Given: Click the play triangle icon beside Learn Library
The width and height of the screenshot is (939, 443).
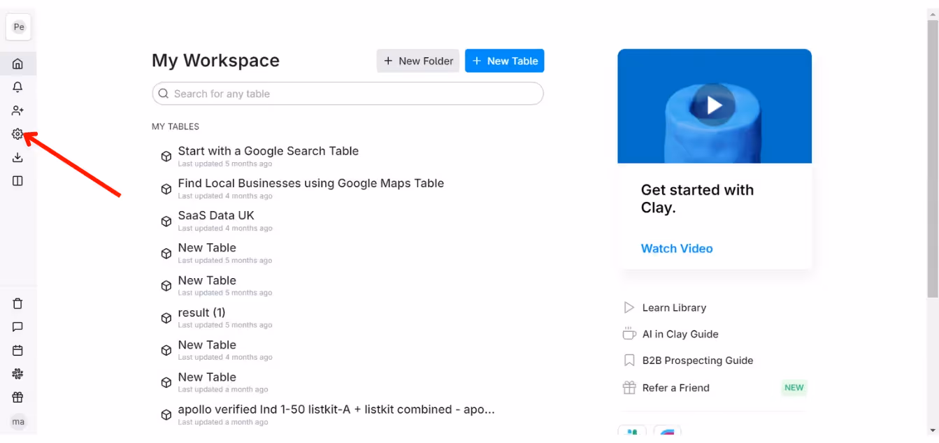Looking at the screenshot, I should pyautogui.click(x=629, y=307).
